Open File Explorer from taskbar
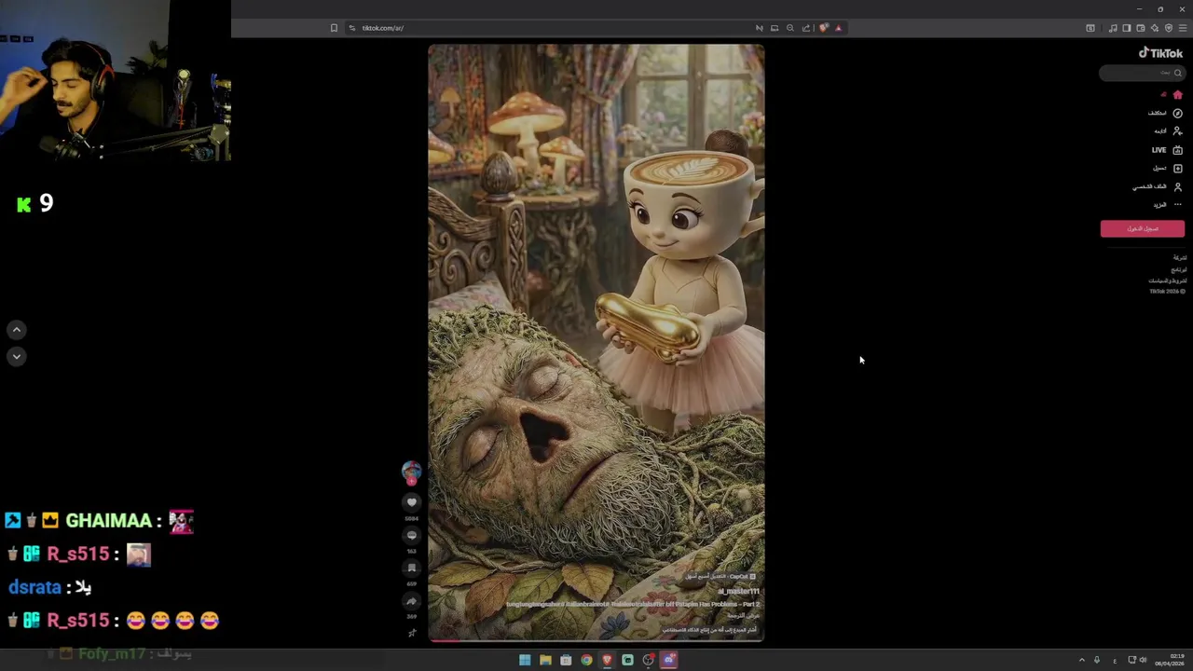Screen dimensions: 1193x671 (545, 660)
